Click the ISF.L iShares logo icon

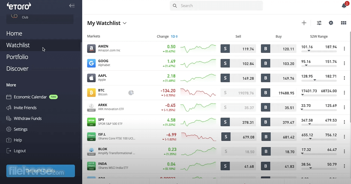pyautogui.click(x=91, y=137)
